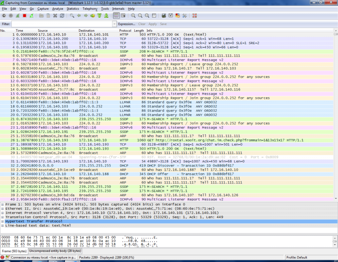
Task: Edit capture file comments status icon
Action: point(8,257)
